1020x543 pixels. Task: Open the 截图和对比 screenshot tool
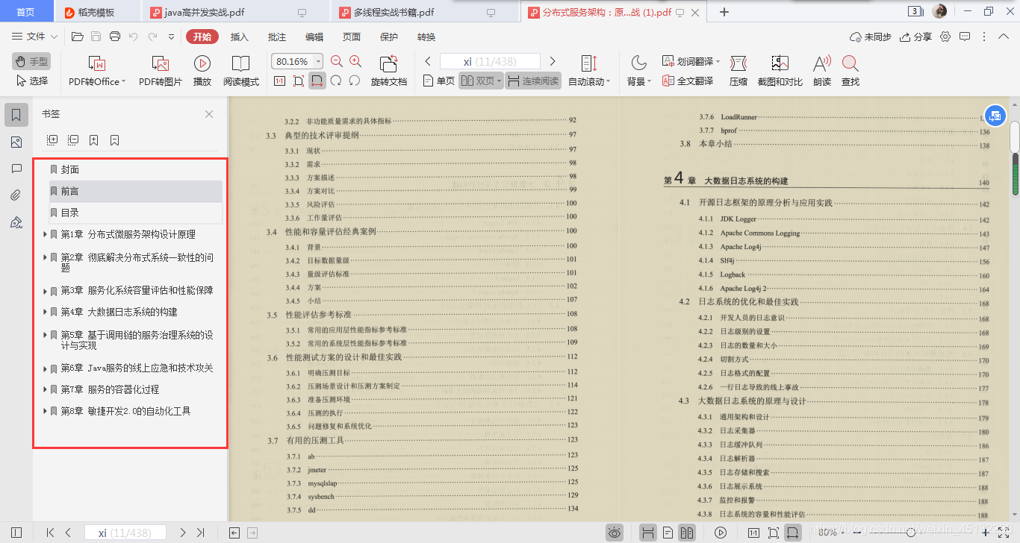[779, 71]
